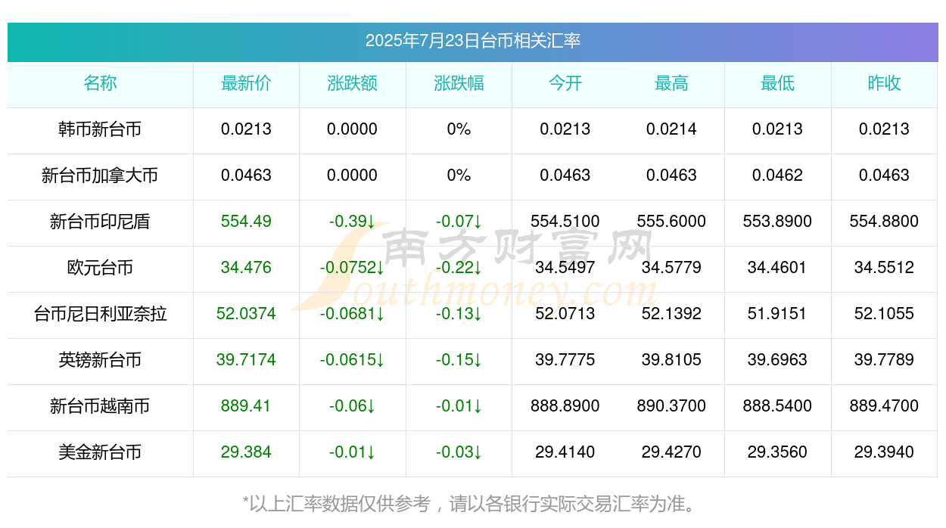
Task: Select latest price 52.0374
Action: point(246,314)
